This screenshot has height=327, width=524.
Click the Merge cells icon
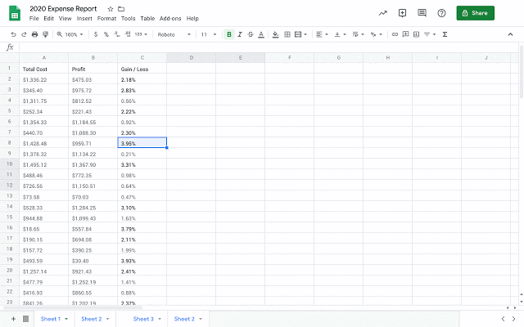298,34
